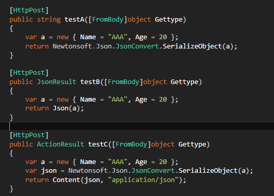Viewport: 274px width, 196px height.
Task: Click the first HttpPost attribute
Action: [29, 10]
